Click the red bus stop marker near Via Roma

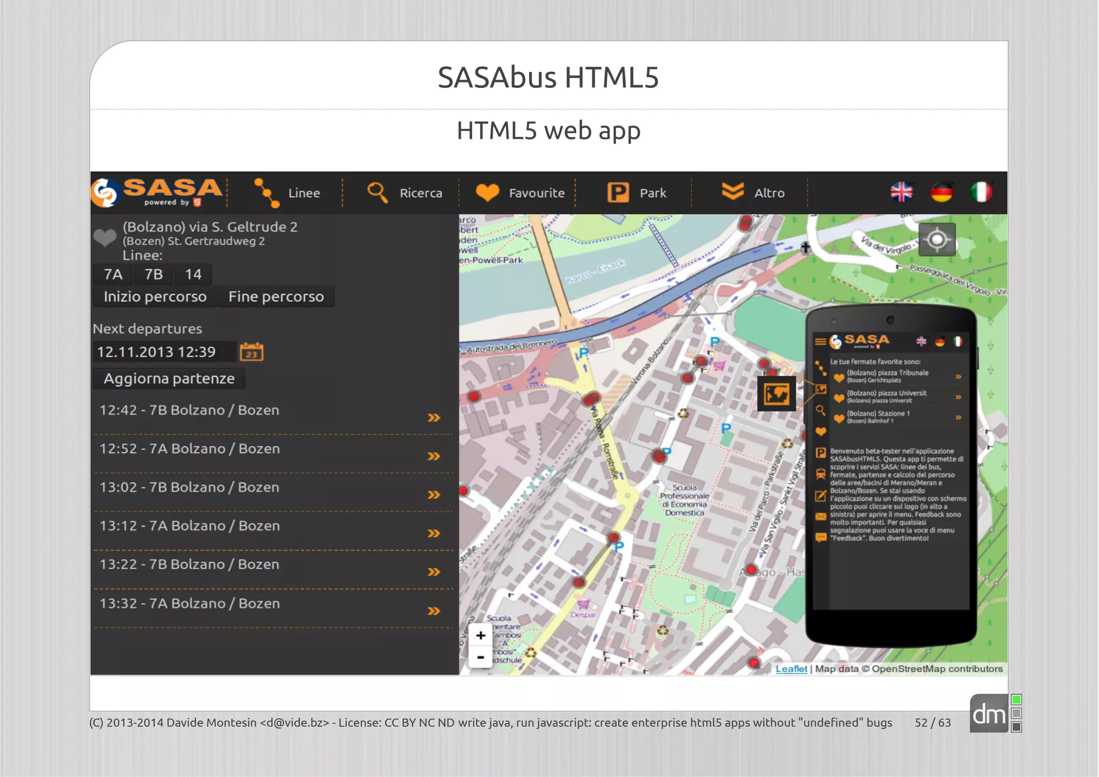click(591, 399)
